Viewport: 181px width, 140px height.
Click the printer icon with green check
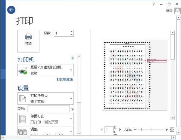click(x=23, y=71)
